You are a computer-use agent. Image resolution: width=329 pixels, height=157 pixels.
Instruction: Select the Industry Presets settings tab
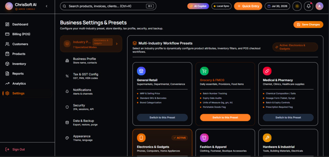(x=91, y=44)
